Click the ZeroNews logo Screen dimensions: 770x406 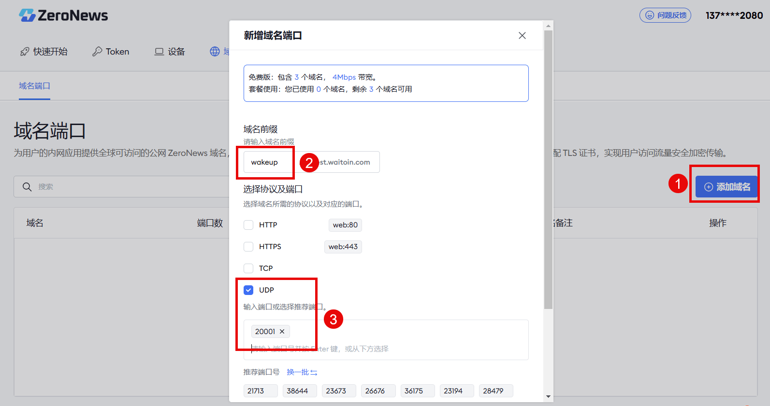[x=63, y=15]
